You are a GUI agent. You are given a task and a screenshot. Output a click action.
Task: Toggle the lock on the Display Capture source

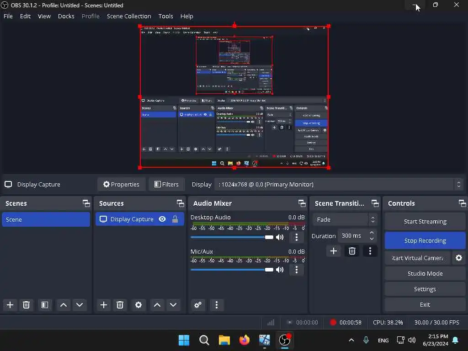pyautogui.click(x=175, y=219)
